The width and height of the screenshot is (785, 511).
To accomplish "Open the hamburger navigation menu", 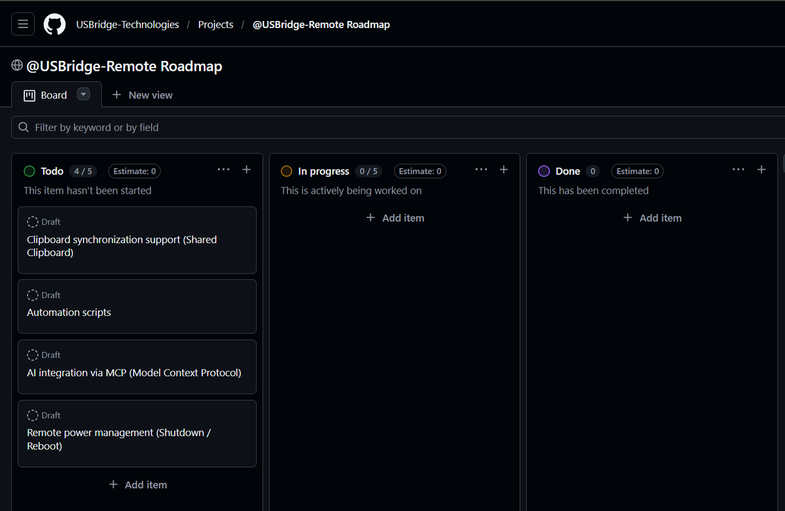I will pos(23,25).
